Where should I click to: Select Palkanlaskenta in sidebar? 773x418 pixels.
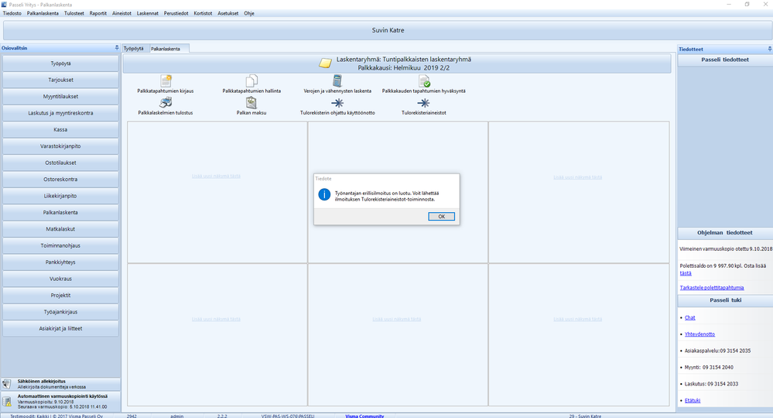(60, 212)
